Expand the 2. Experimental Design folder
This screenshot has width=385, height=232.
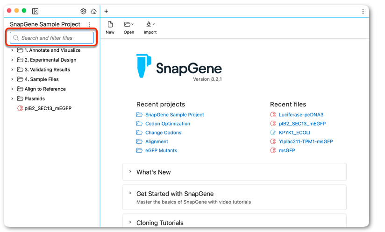pyautogui.click(x=12, y=60)
